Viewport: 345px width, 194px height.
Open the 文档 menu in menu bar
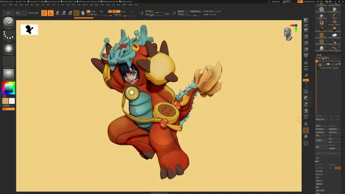pos(21,4)
